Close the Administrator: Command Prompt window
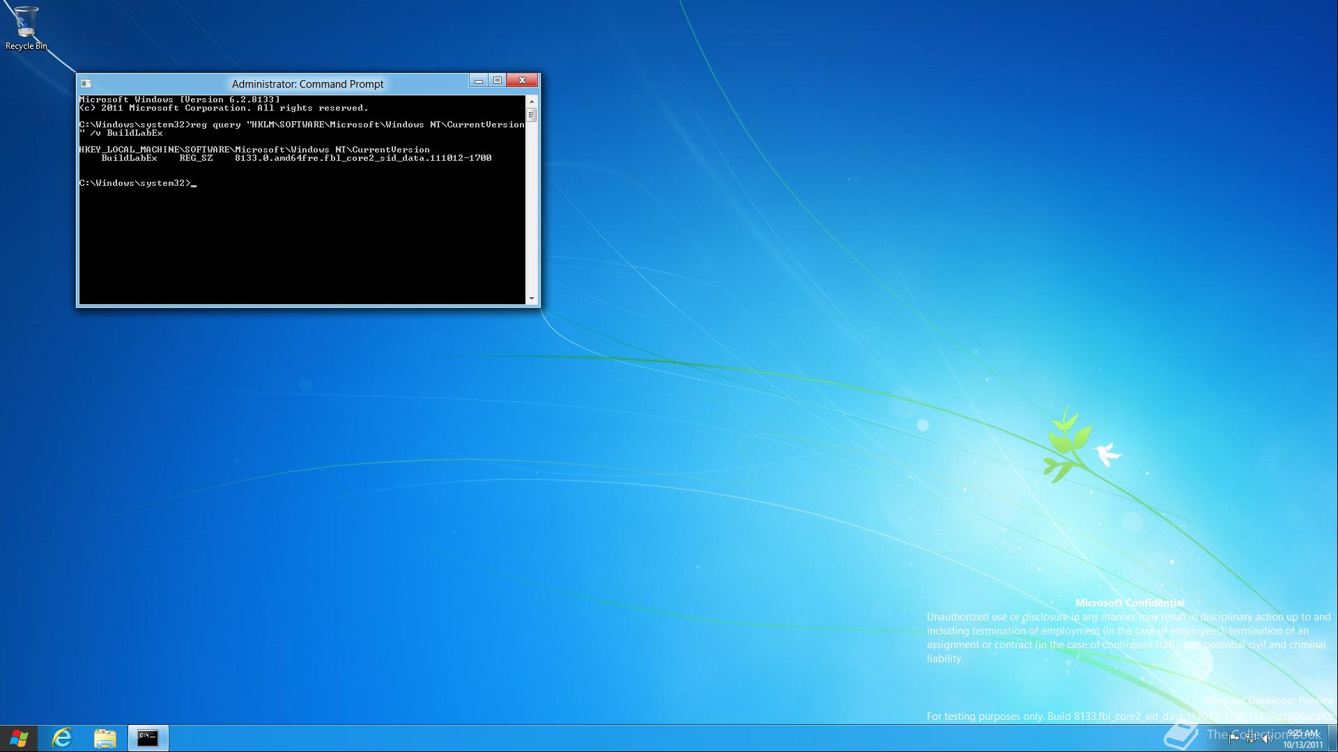This screenshot has height=752, width=1338. (x=522, y=81)
